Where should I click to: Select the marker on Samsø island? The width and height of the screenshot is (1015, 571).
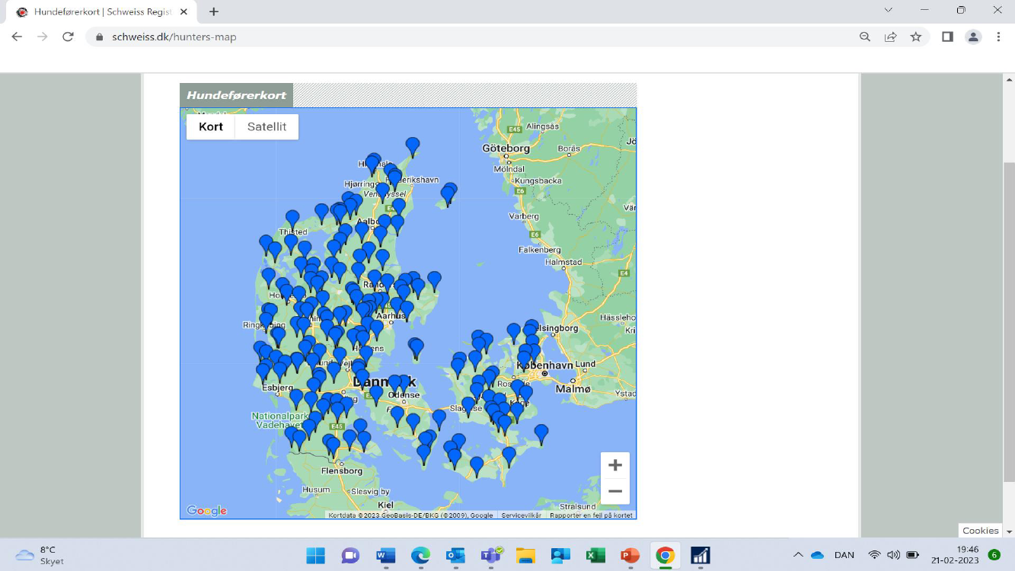click(x=416, y=349)
